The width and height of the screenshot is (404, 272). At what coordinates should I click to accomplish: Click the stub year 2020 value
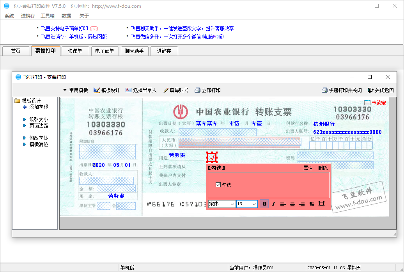99,165
